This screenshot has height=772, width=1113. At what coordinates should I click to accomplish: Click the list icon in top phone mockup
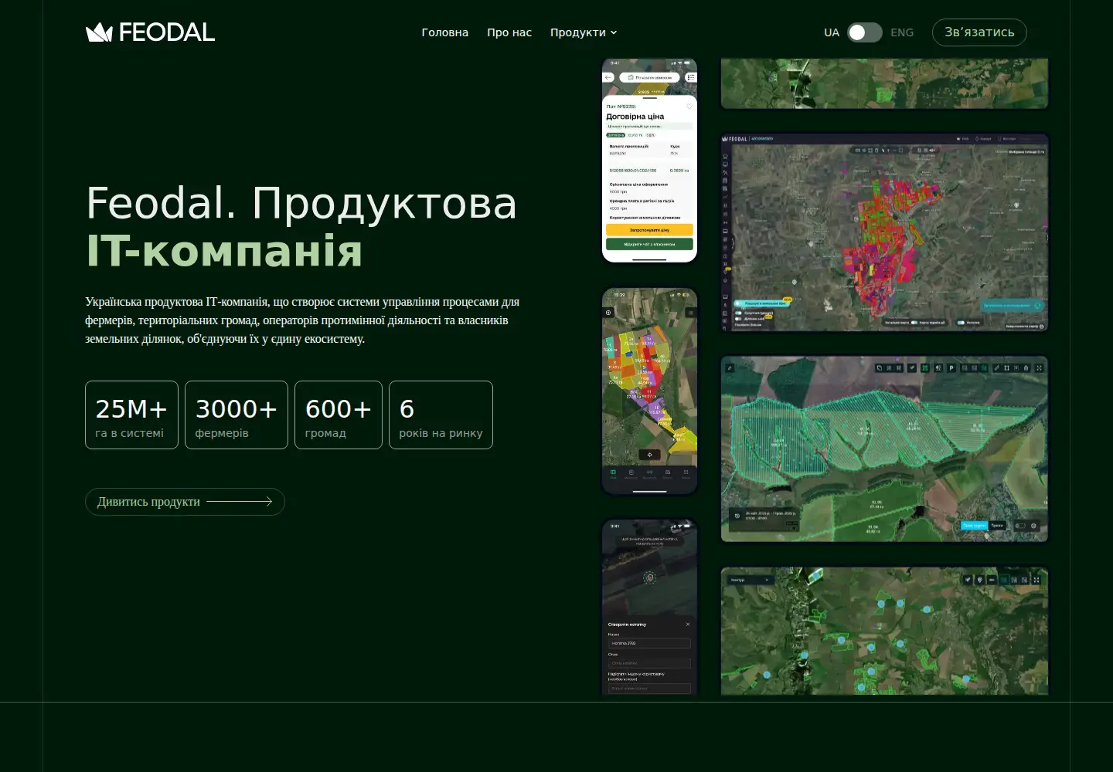[691, 77]
